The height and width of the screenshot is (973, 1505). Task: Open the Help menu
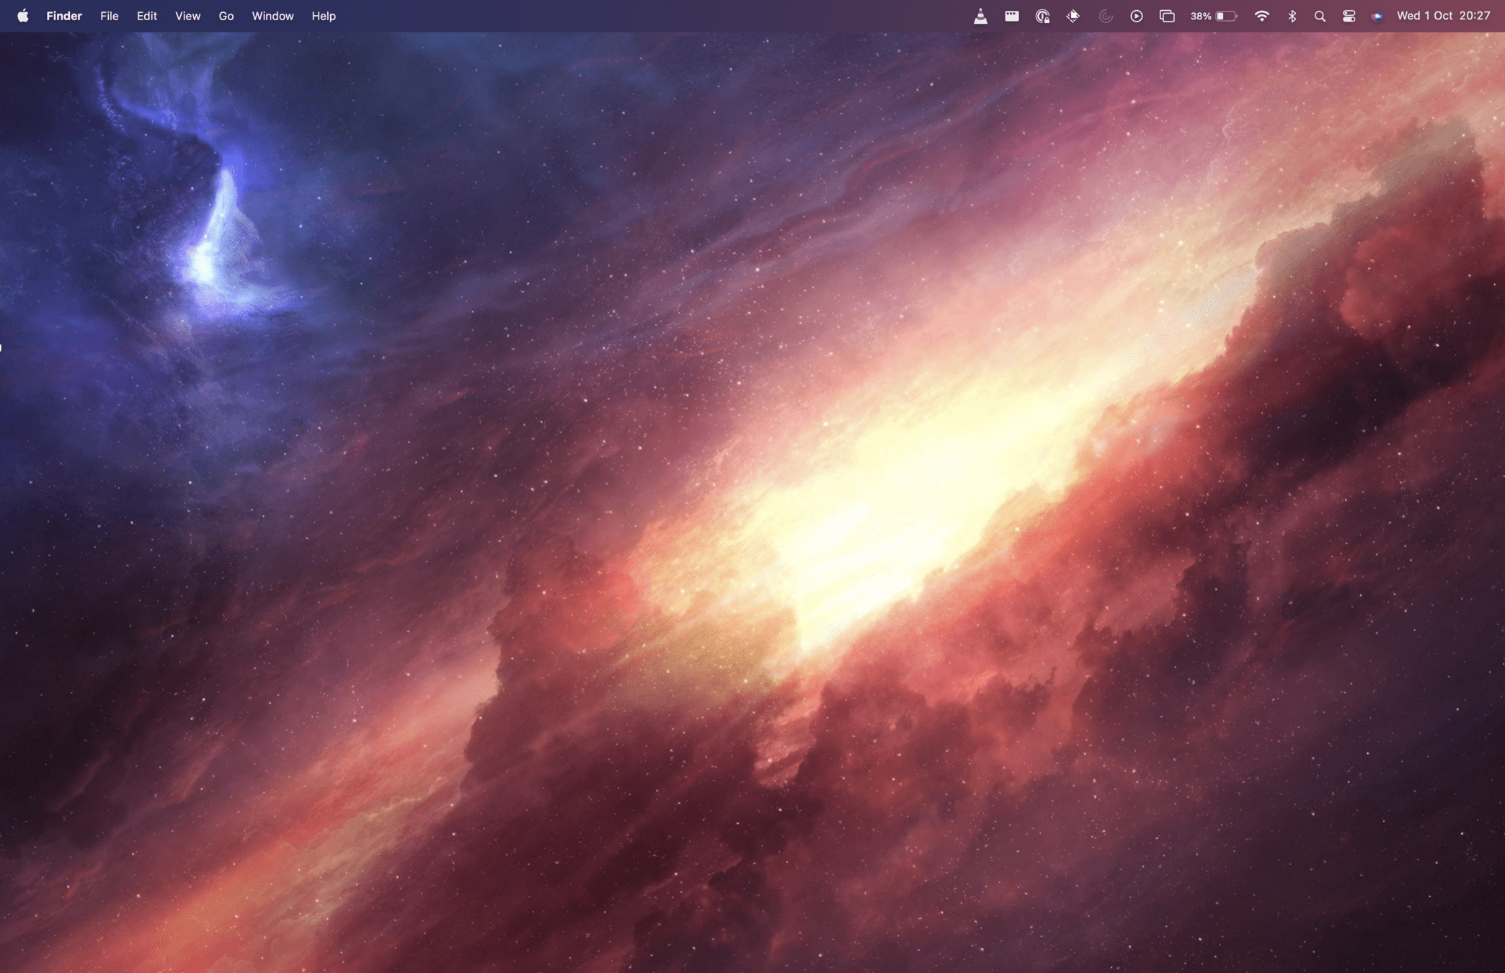click(x=323, y=16)
